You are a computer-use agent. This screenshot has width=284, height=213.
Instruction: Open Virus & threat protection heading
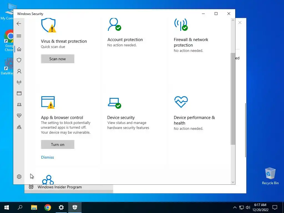(x=64, y=41)
